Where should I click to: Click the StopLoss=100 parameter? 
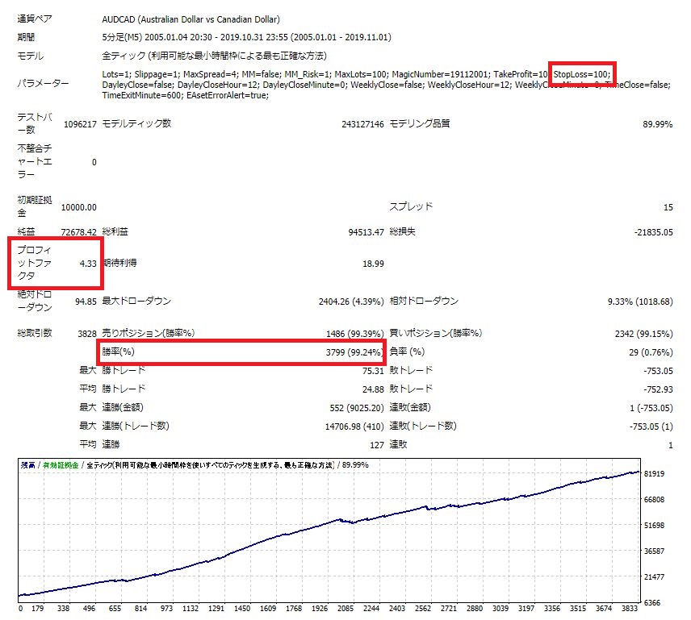[x=582, y=74]
